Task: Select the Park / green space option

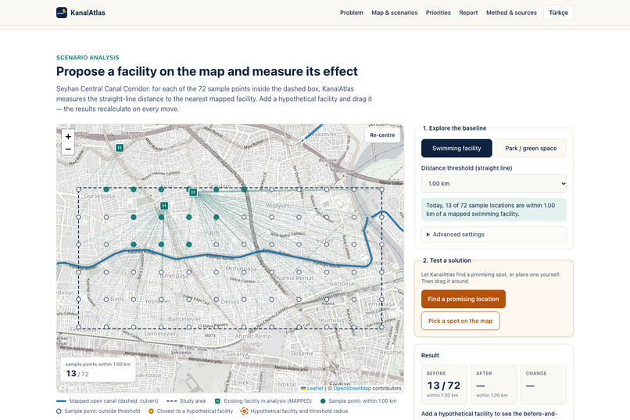Action: click(531, 149)
